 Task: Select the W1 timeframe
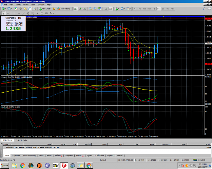168,9
